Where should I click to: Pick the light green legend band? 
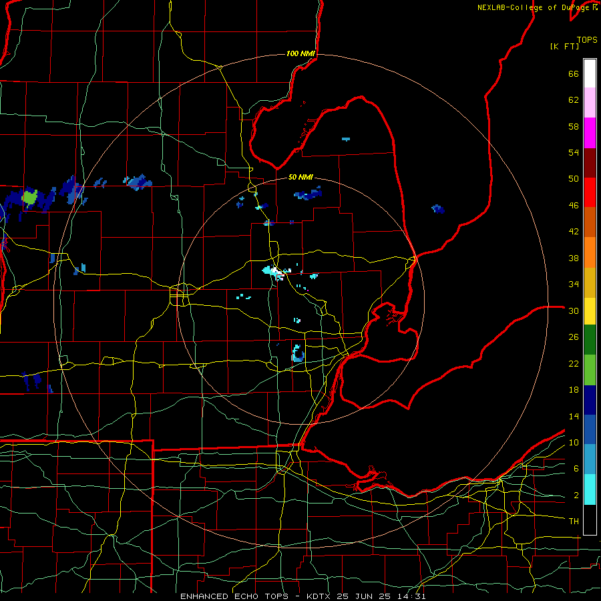click(590, 370)
